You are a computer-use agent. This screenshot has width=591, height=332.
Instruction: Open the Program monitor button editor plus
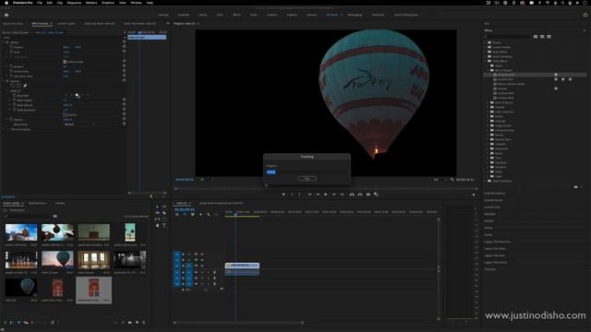click(474, 195)
